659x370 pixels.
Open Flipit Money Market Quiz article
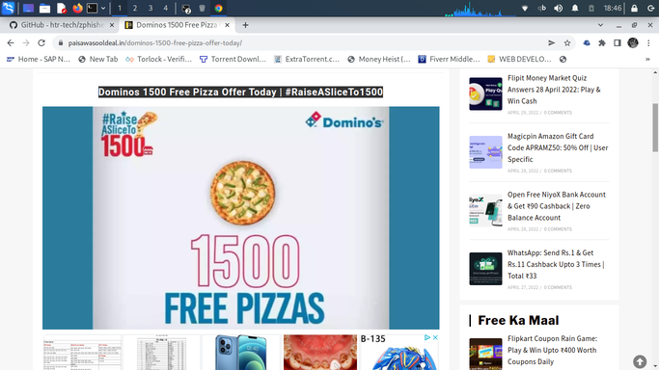coord(554,90)
